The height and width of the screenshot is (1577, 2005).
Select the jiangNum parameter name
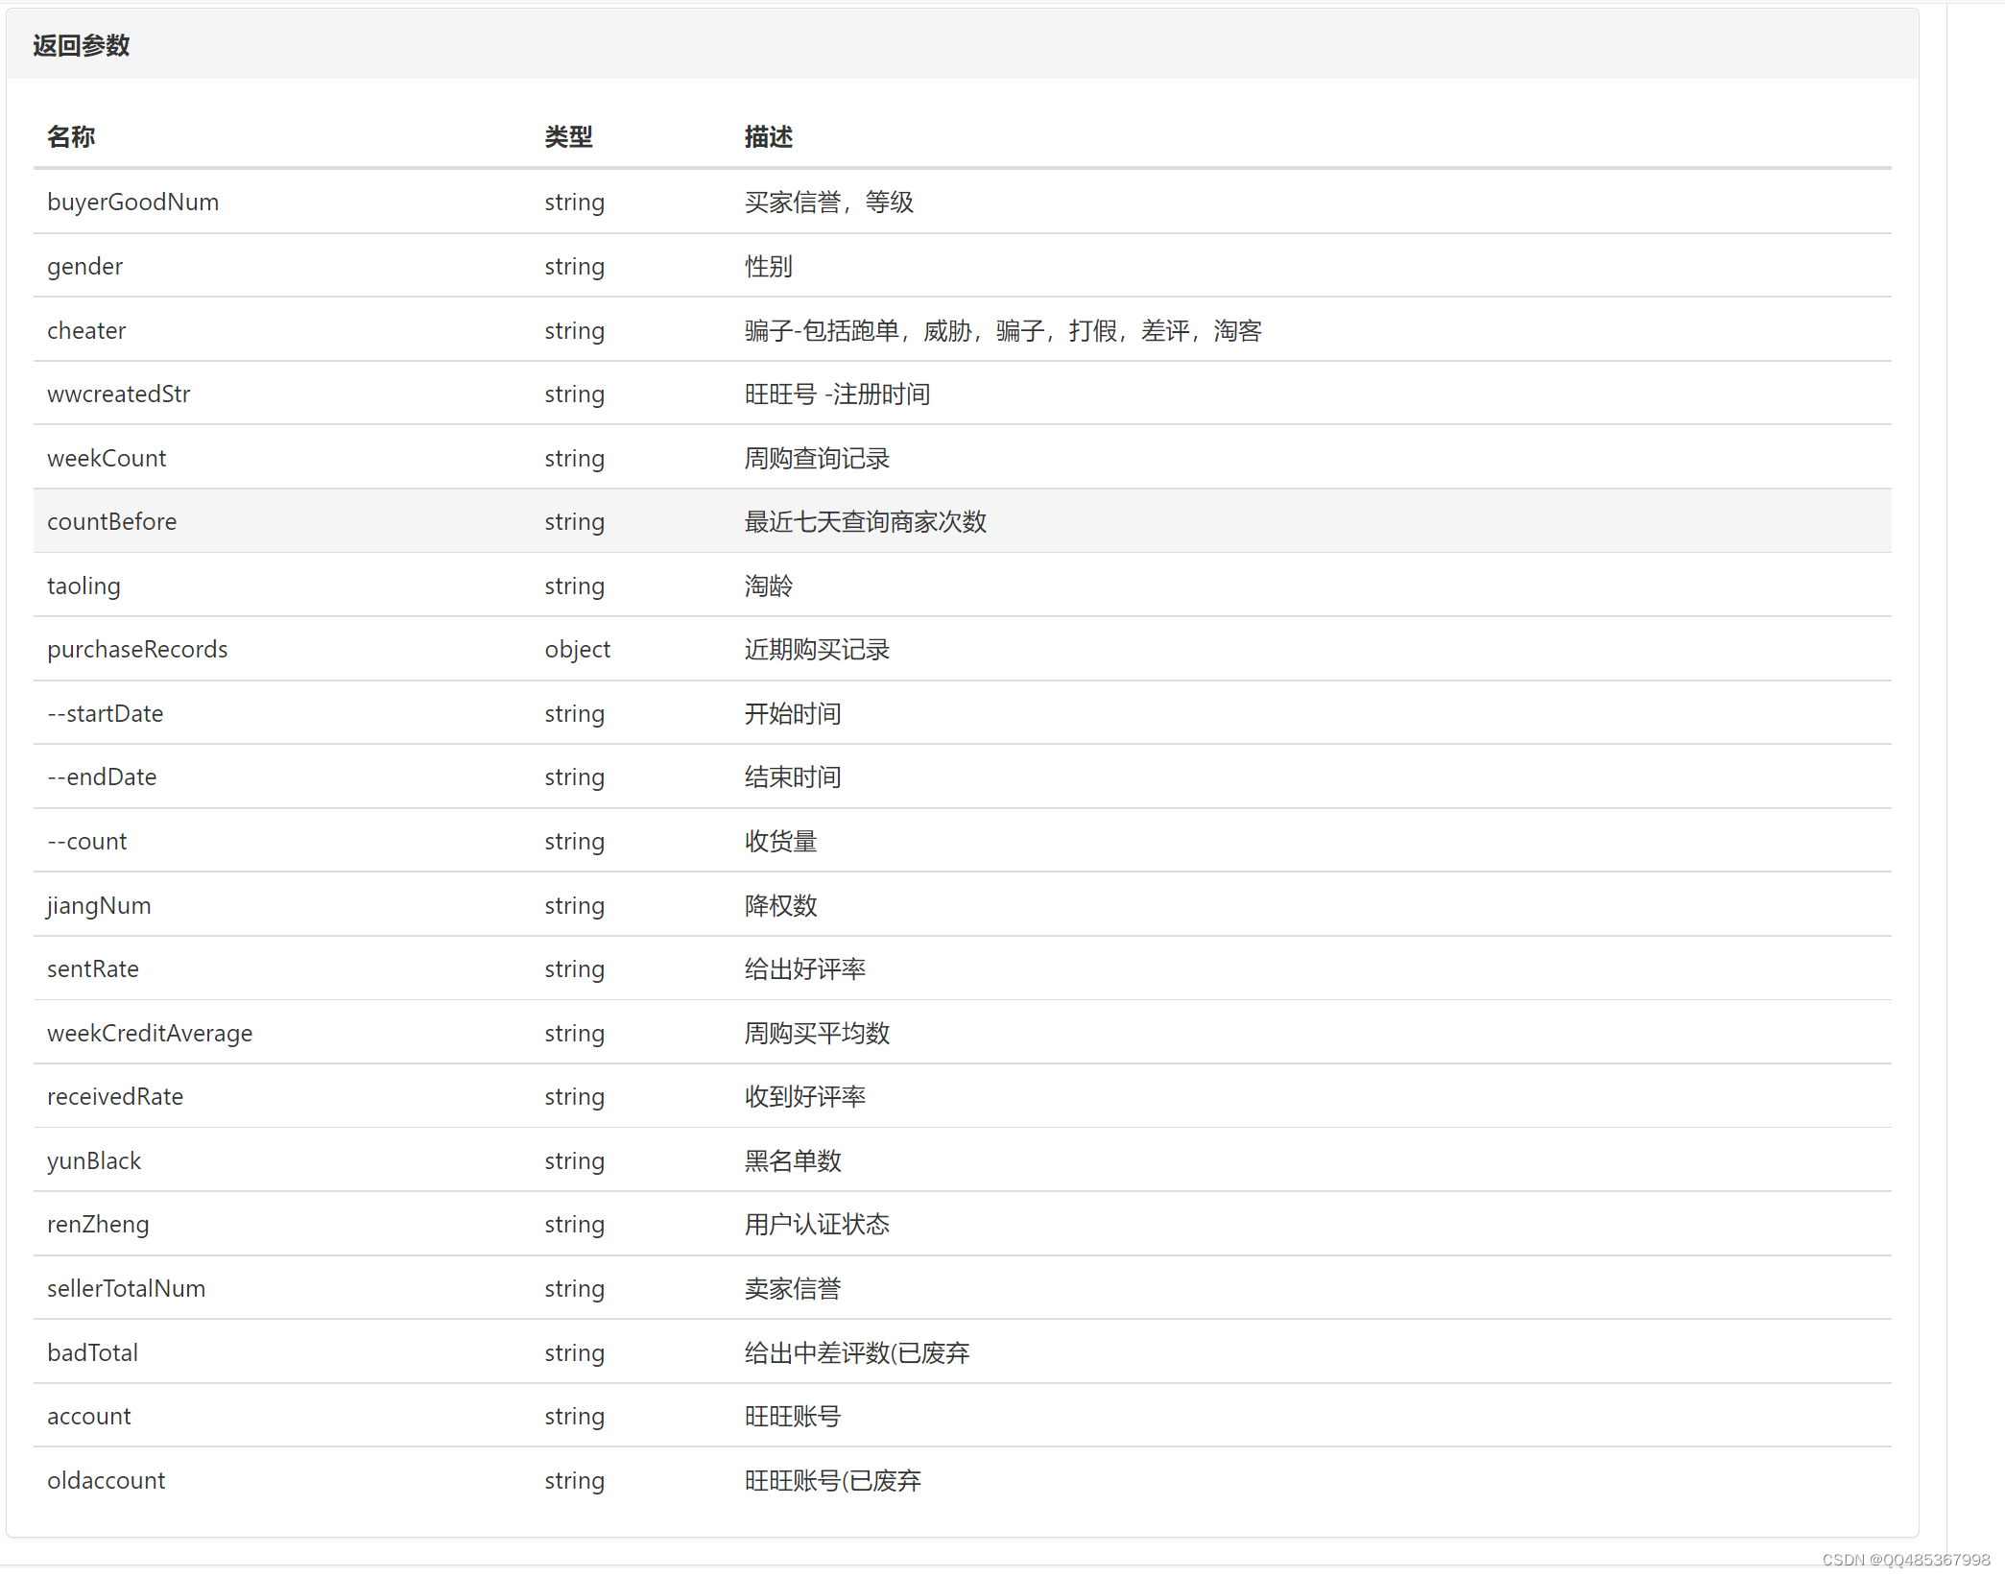(99, 905)
